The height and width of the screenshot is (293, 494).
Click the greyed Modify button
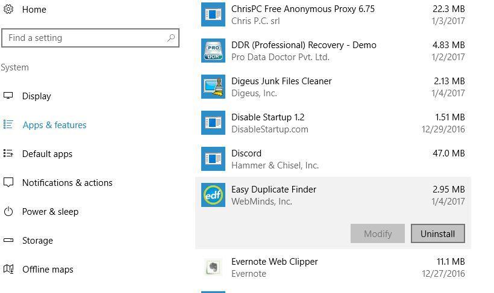point(378,233)
